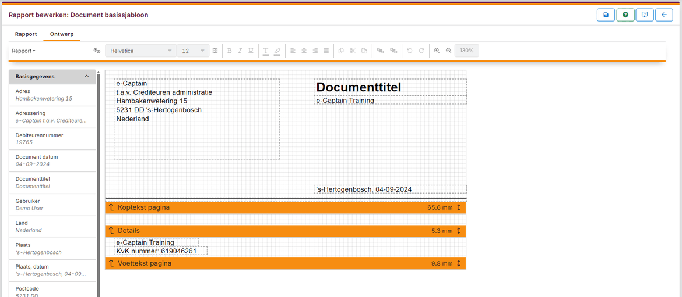
Task: Zoom out on the design canvas
Action: (448, 51)
